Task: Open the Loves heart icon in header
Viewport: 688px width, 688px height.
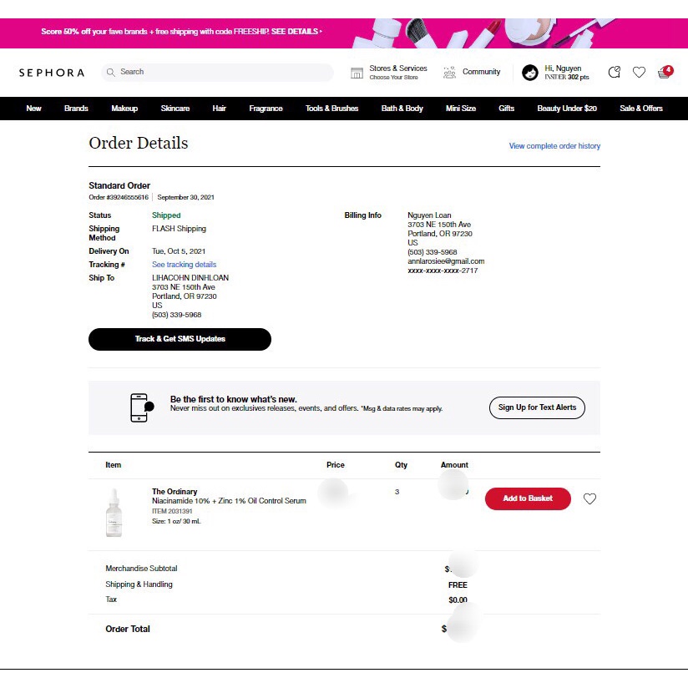Action: coord(639,73)
